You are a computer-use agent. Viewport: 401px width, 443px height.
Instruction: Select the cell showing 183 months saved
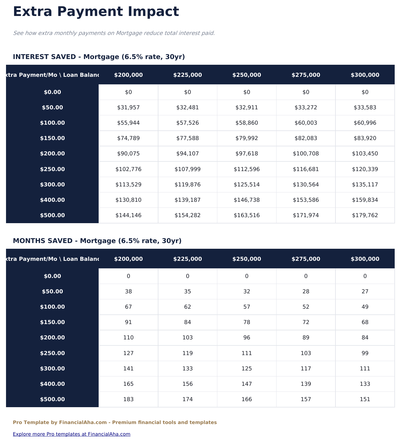(x=128, y=399)
